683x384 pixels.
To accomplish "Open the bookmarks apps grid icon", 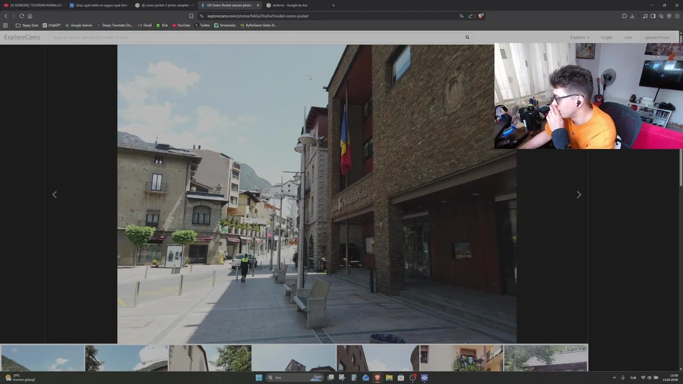I will pyautogui.click(x=5, y=25).
